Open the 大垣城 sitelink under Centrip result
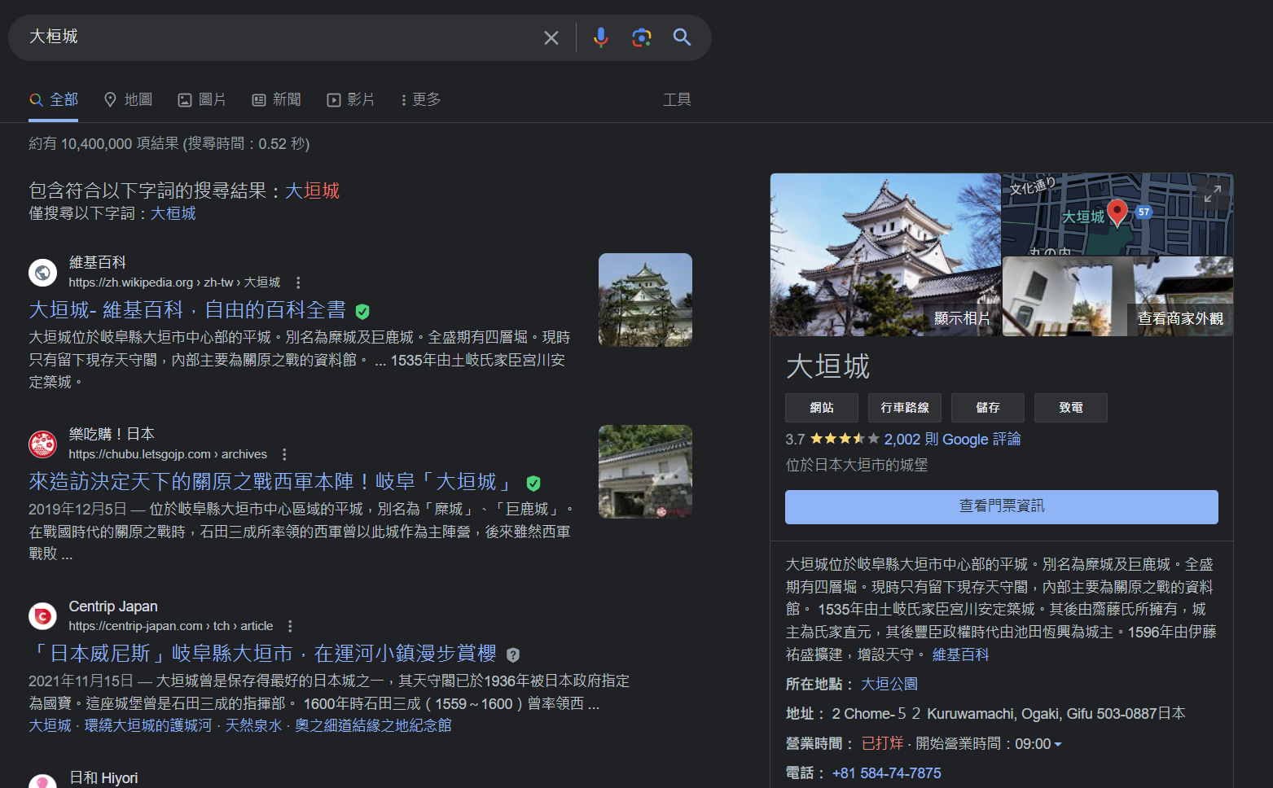Image resolution: width=1273 pixels, height=788 pixels. click(50, 725)
